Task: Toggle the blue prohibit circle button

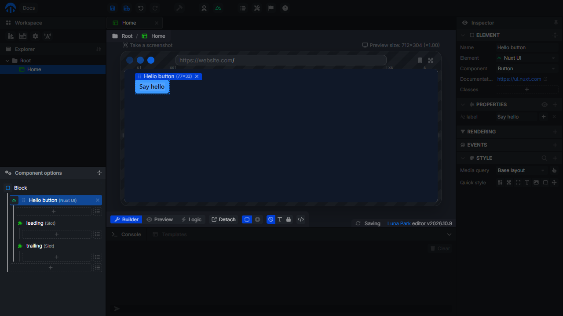Action: pos(271,219)
